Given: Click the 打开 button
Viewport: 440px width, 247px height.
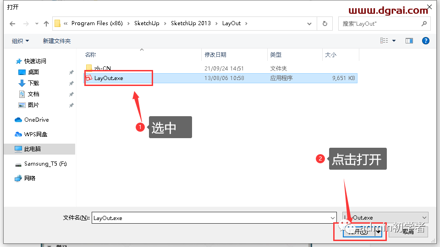Looking at the screenshot, I should pos(359,231).
